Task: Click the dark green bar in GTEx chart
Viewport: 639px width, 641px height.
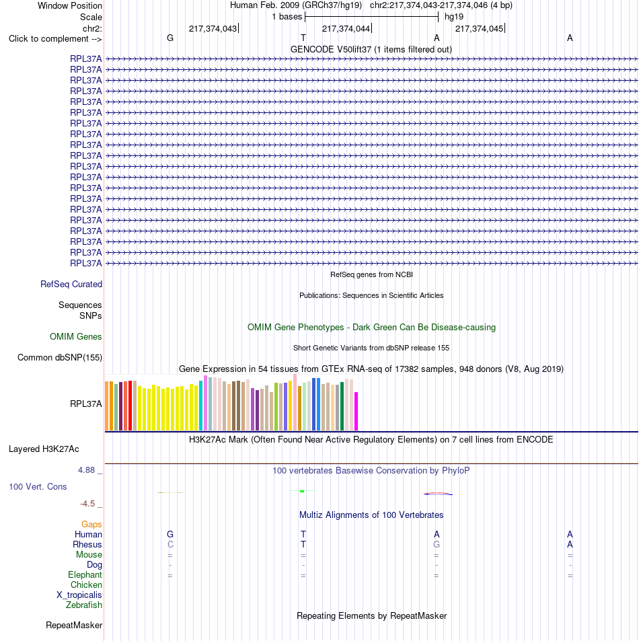Action: tap(342, 406)
